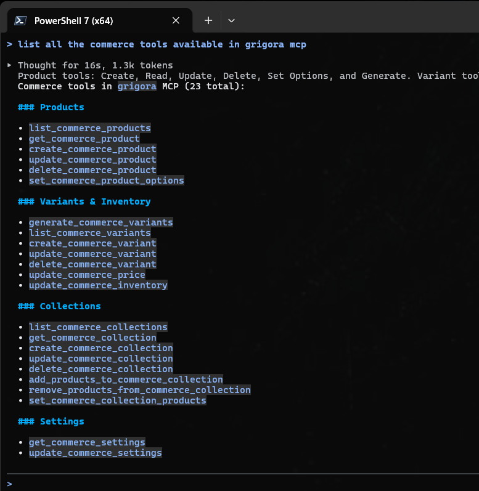Click 'list_commerce_products' entry
Image resolution: width=479 pixels, height=491 pixels.
tap(90, 128)
